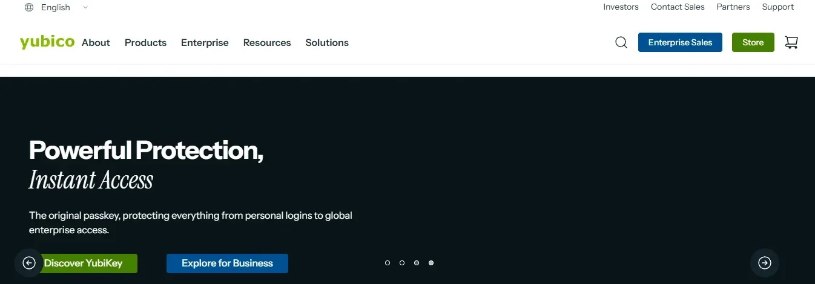
Task: Open the shopping cart icon
Action: tap(791, 42)
